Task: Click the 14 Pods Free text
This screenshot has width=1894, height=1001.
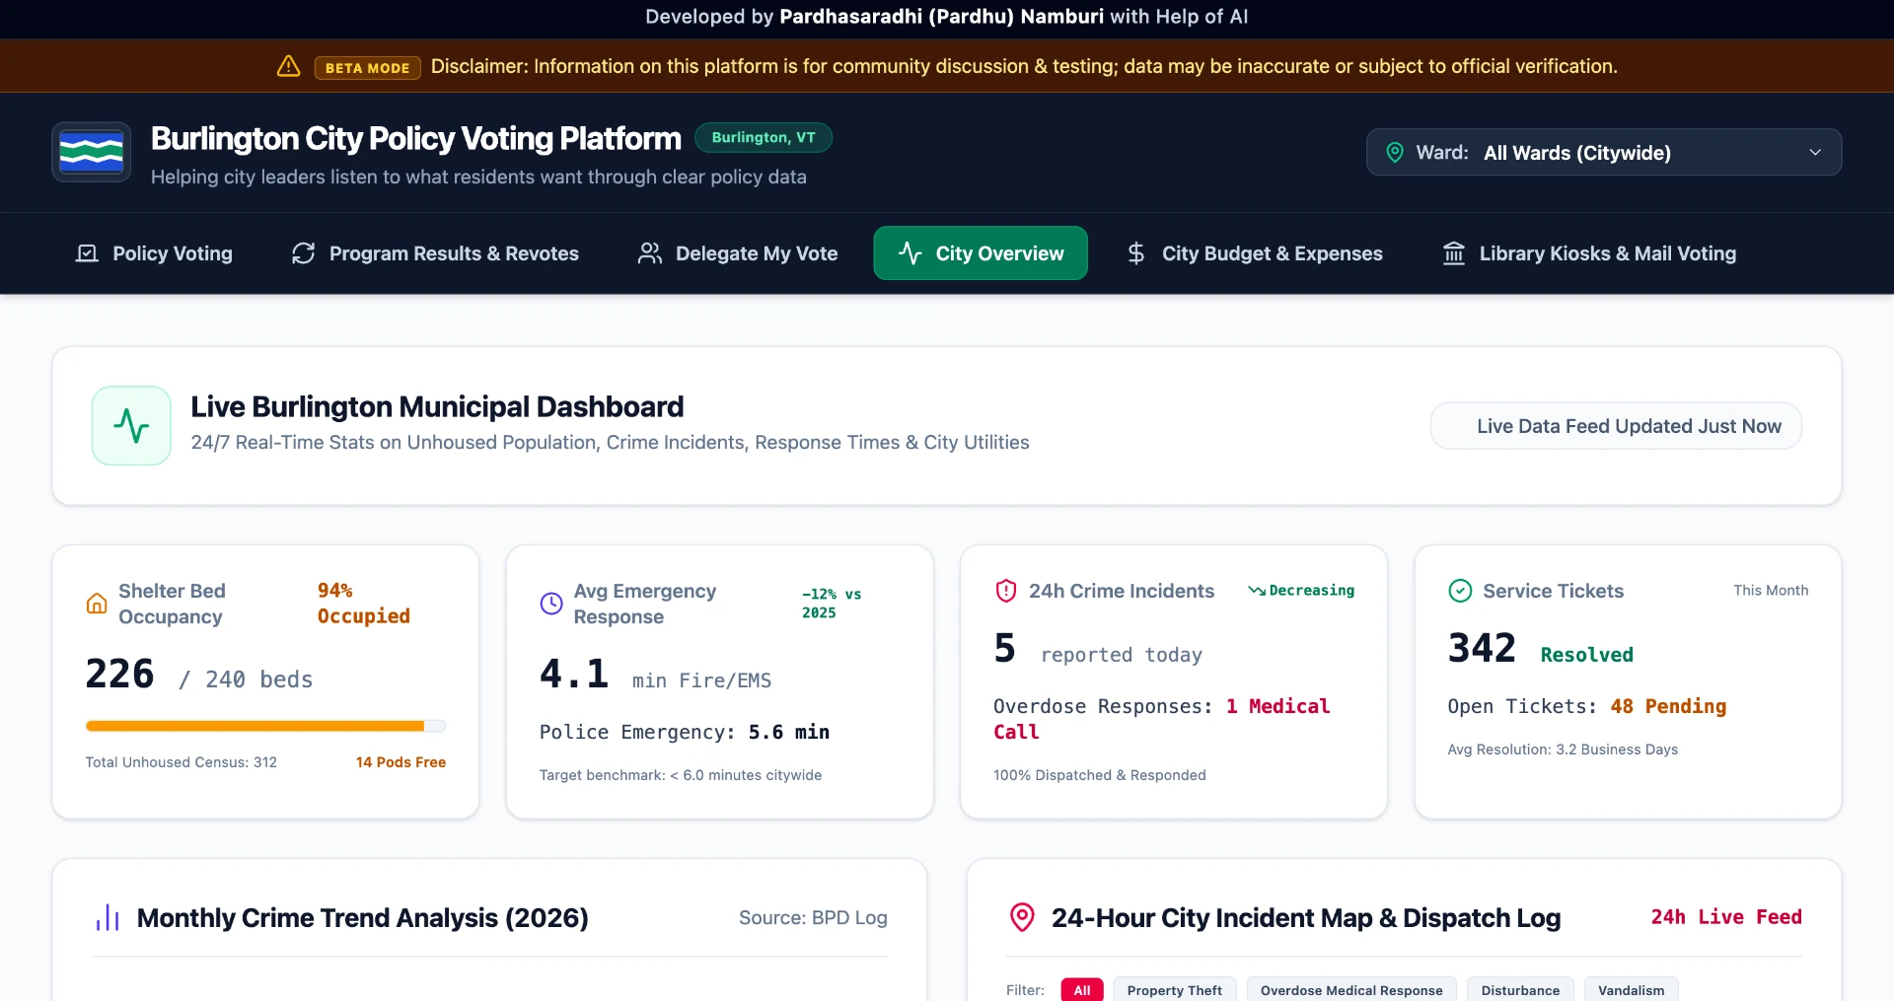Action: point(401,762)
